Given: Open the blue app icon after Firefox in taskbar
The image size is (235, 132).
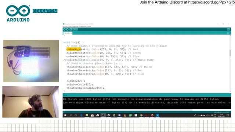Looking at the screenshot, I should point(158,115).
